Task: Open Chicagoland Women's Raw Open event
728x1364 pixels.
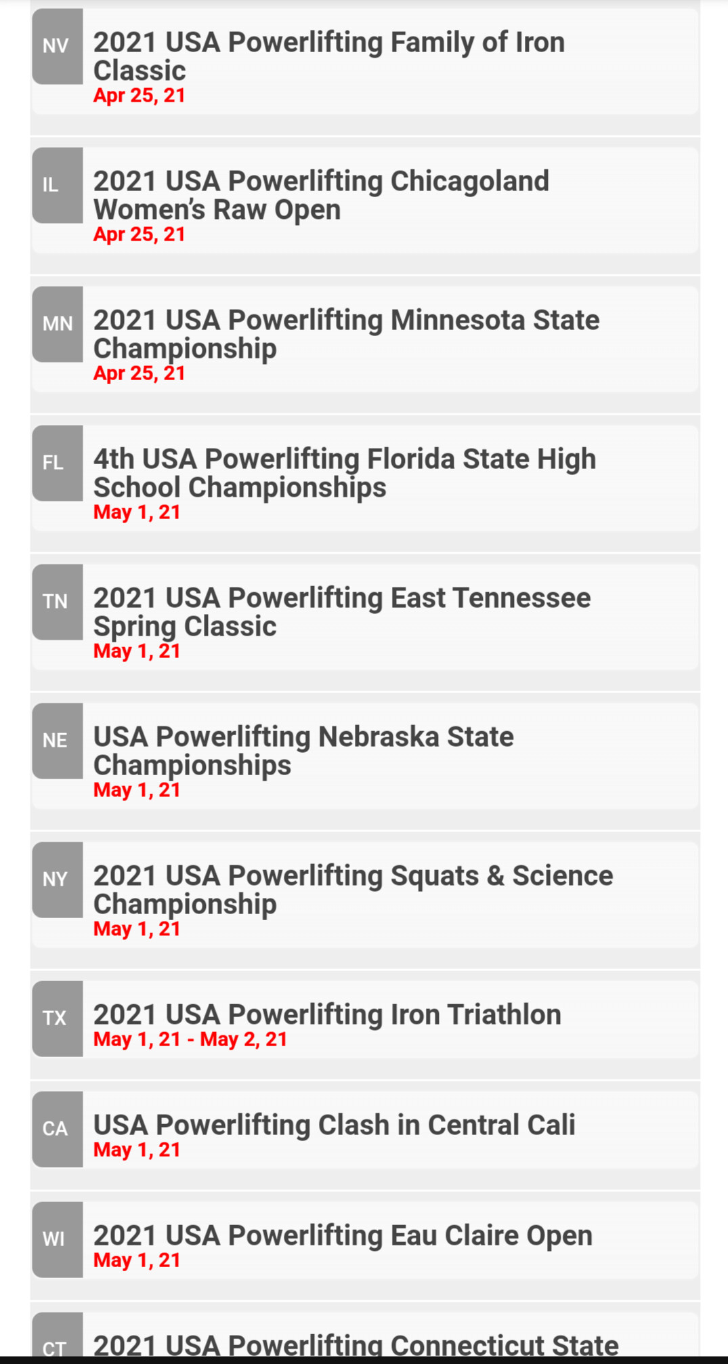Action: 321,195
